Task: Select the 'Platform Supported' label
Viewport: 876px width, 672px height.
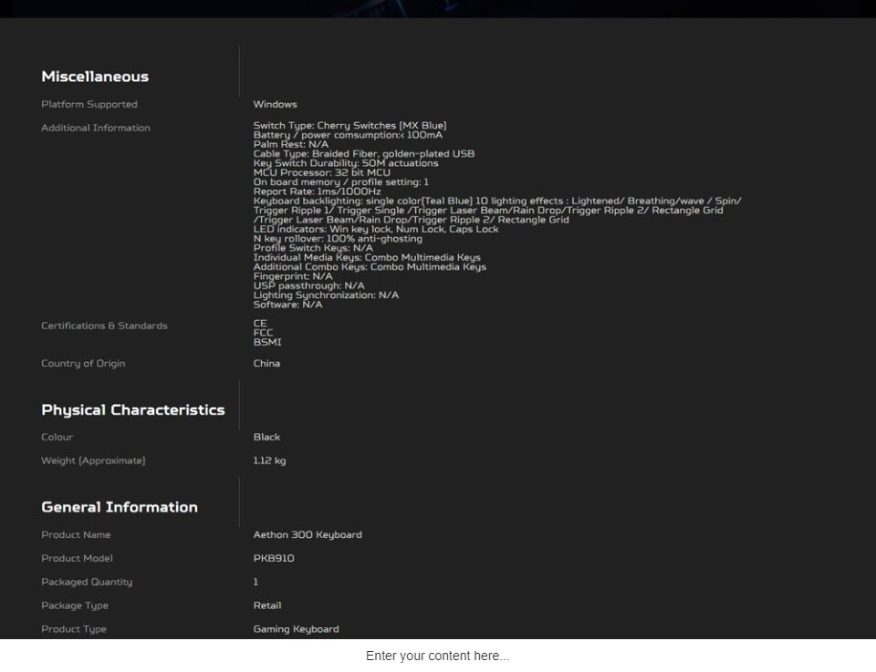Action: (x=89, y=104)
